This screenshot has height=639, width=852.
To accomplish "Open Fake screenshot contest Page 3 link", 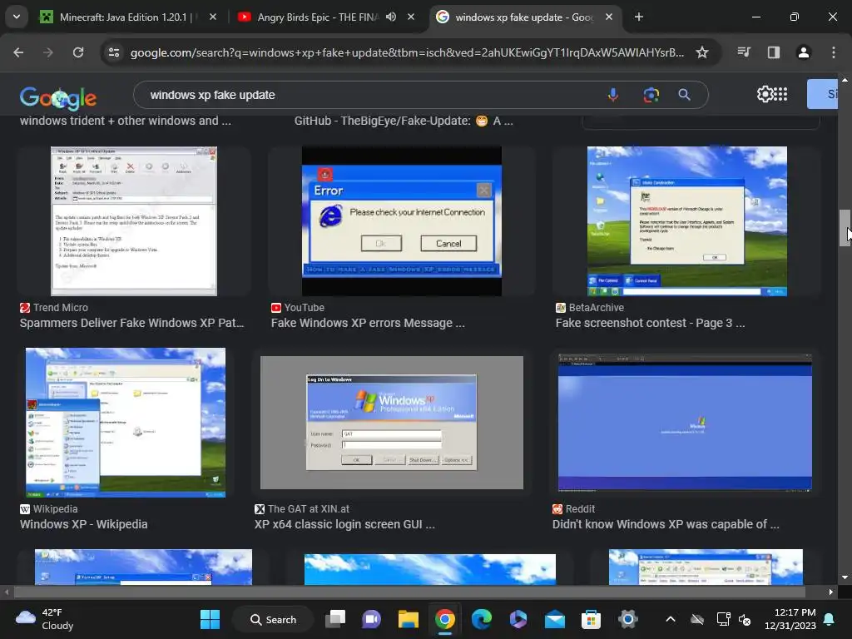I will [650, 323].
